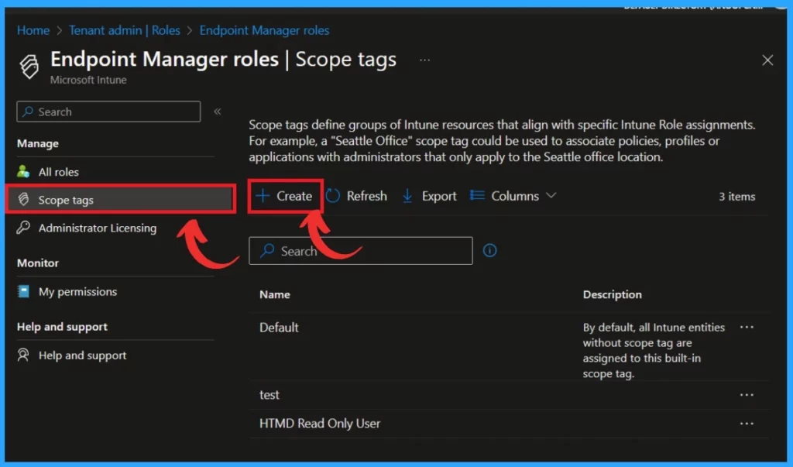Click the Export download arrow icon
Screen dimensions: 793x467
tap(407, 196)
